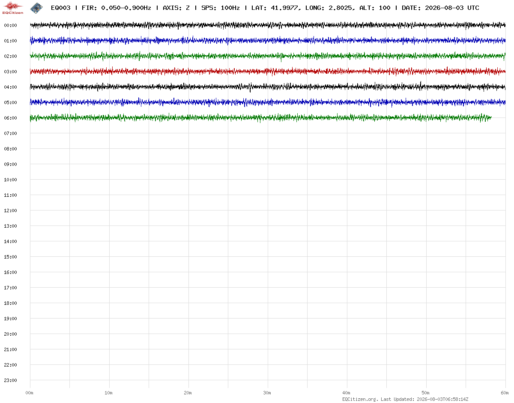Click the black 04:00 seismic trace

click(268, 87)
